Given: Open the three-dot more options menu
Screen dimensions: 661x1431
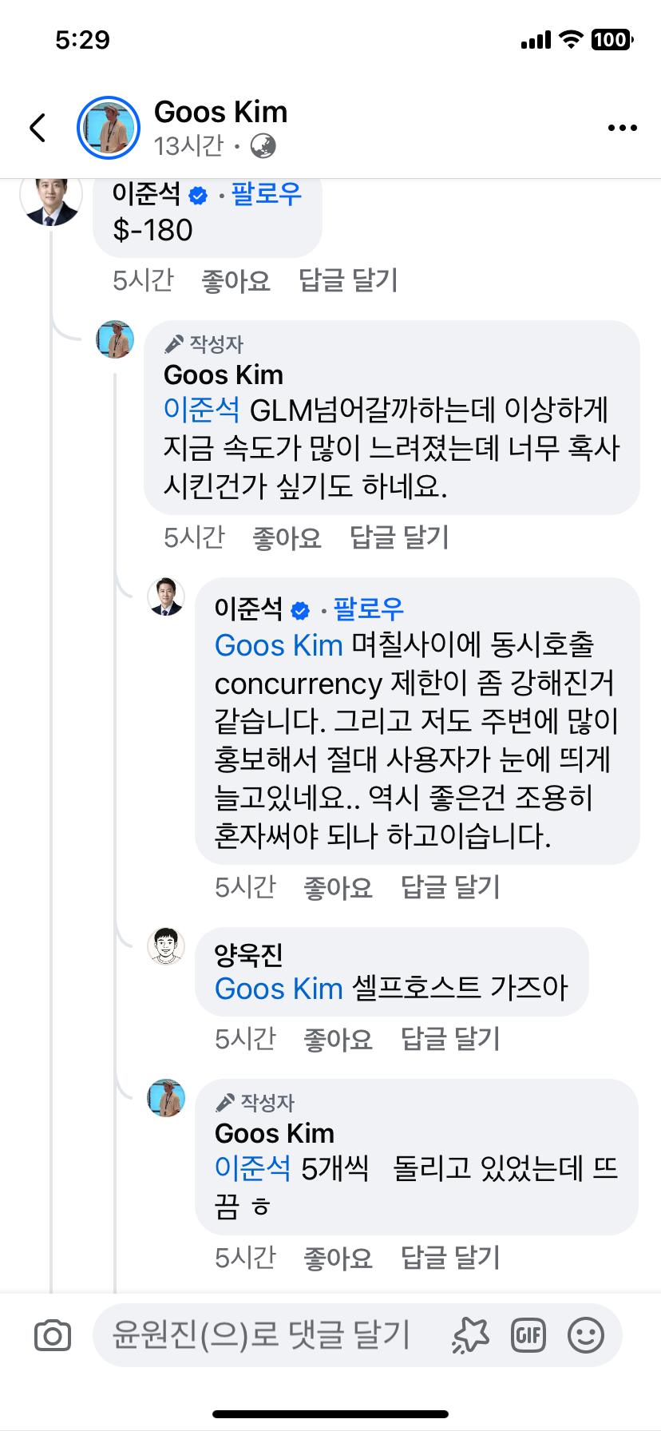Looking at the screenshot, I should tap(622, 128).
